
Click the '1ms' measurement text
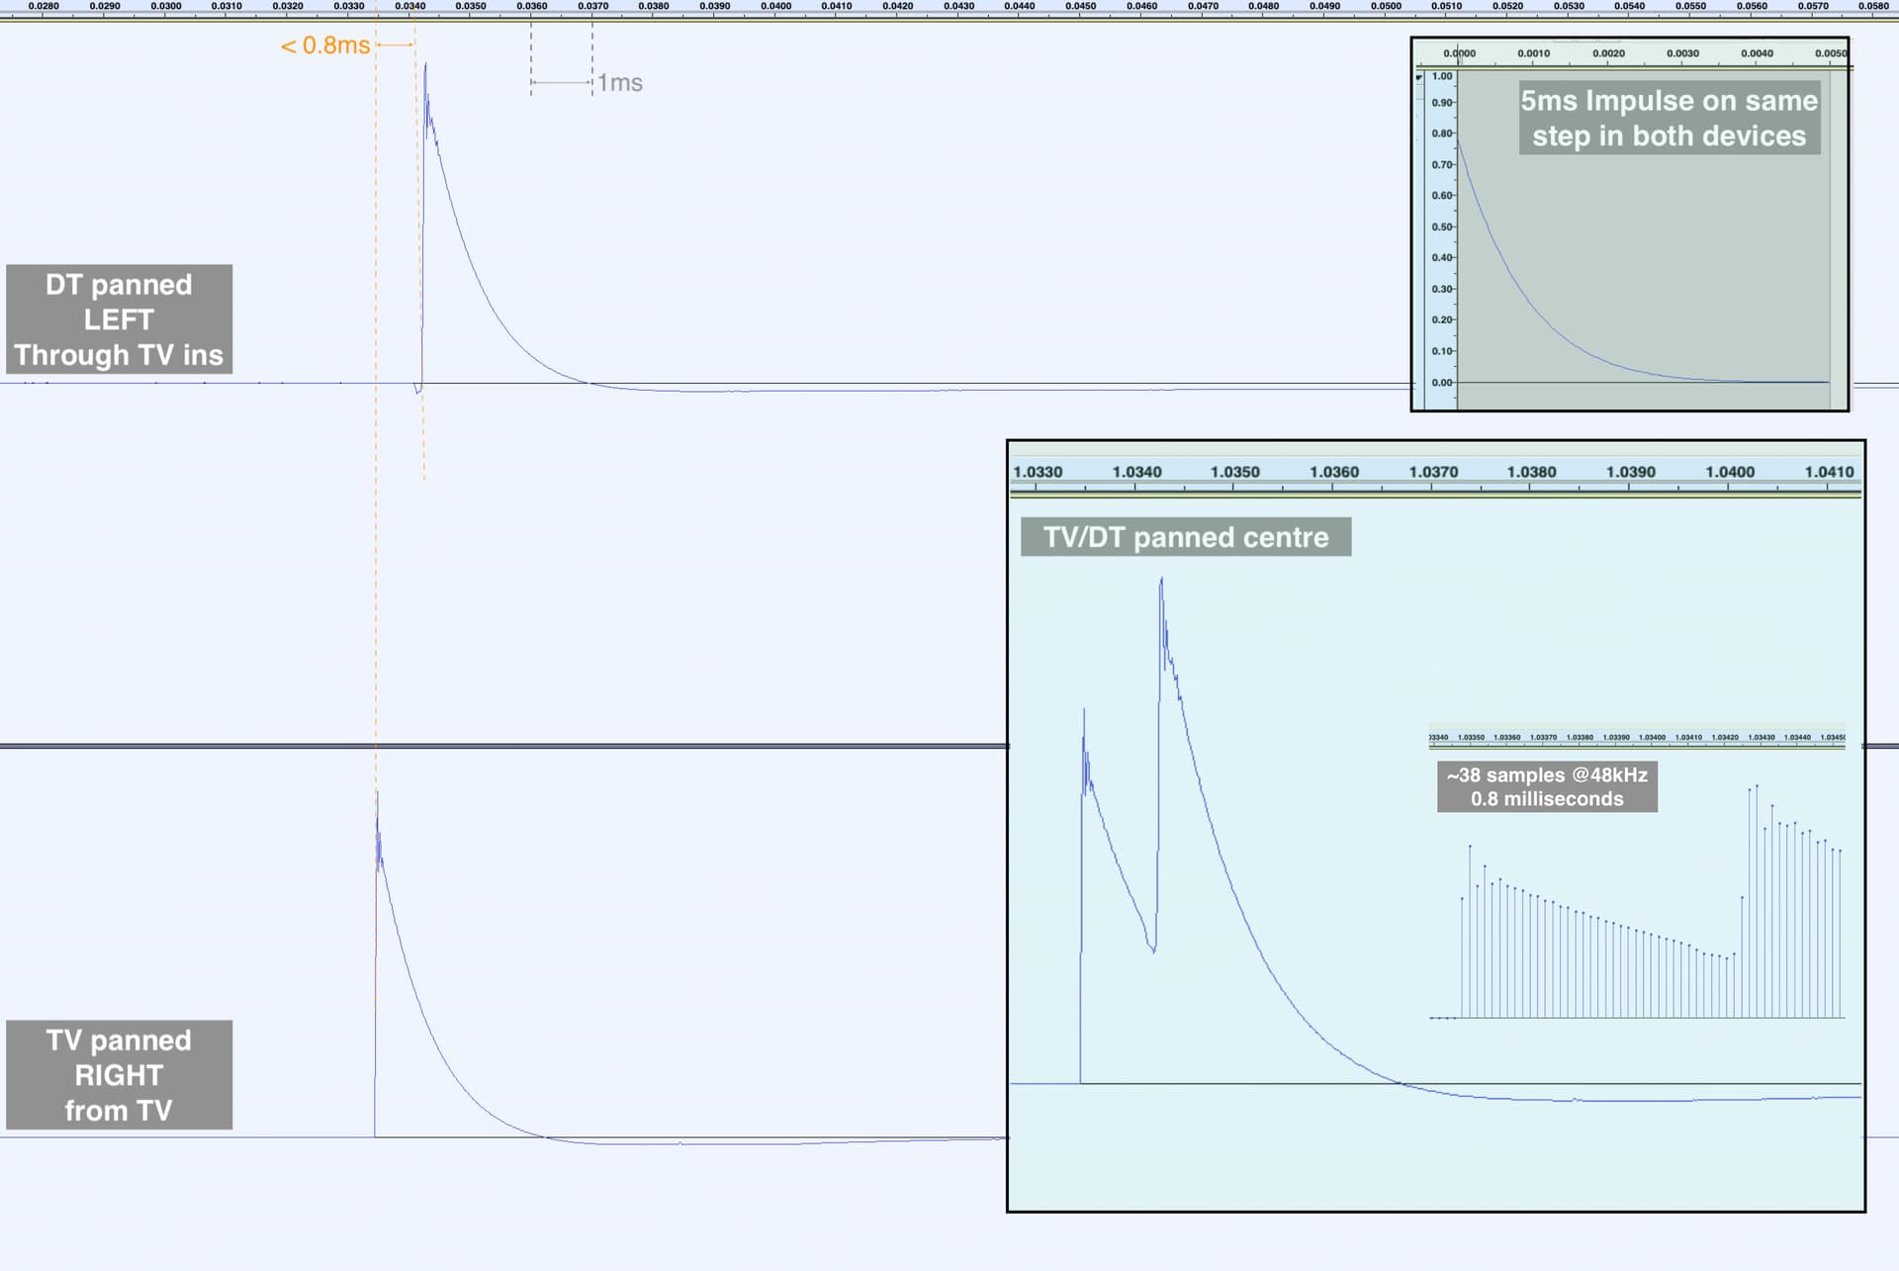pos(620,83)
